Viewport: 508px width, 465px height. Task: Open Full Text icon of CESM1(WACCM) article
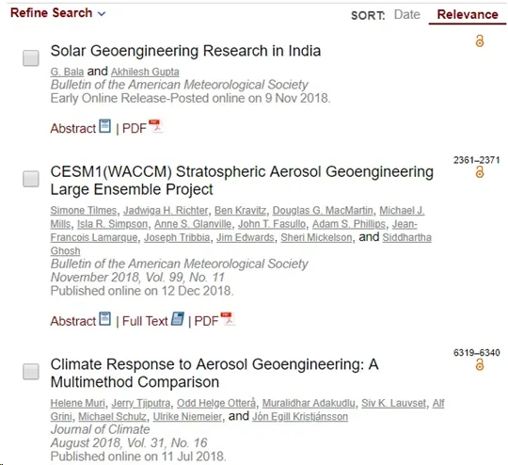coord(178,319)
